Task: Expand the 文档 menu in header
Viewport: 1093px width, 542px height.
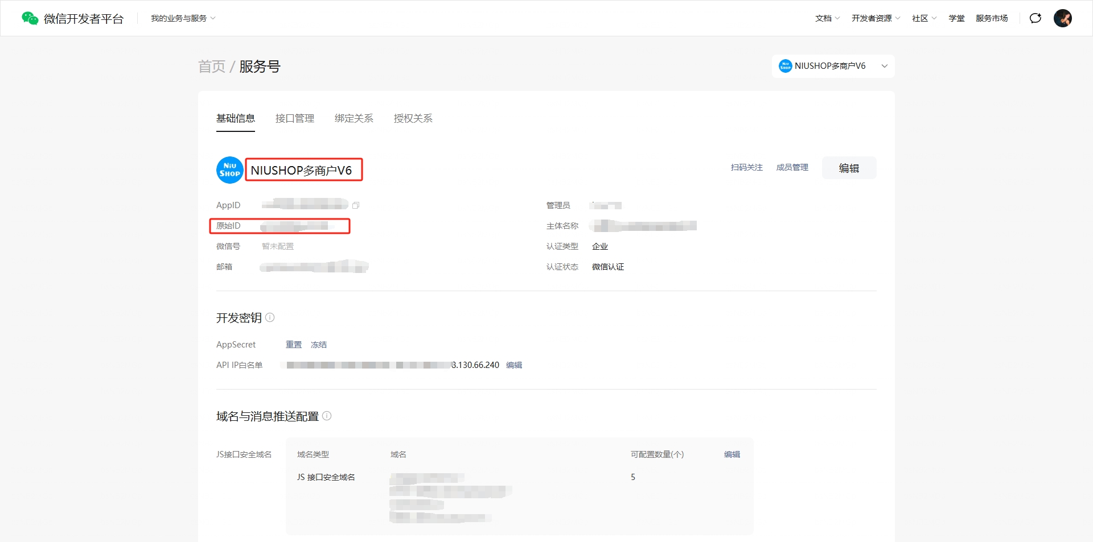Action: pyautogui.click(x=827, y=18)
